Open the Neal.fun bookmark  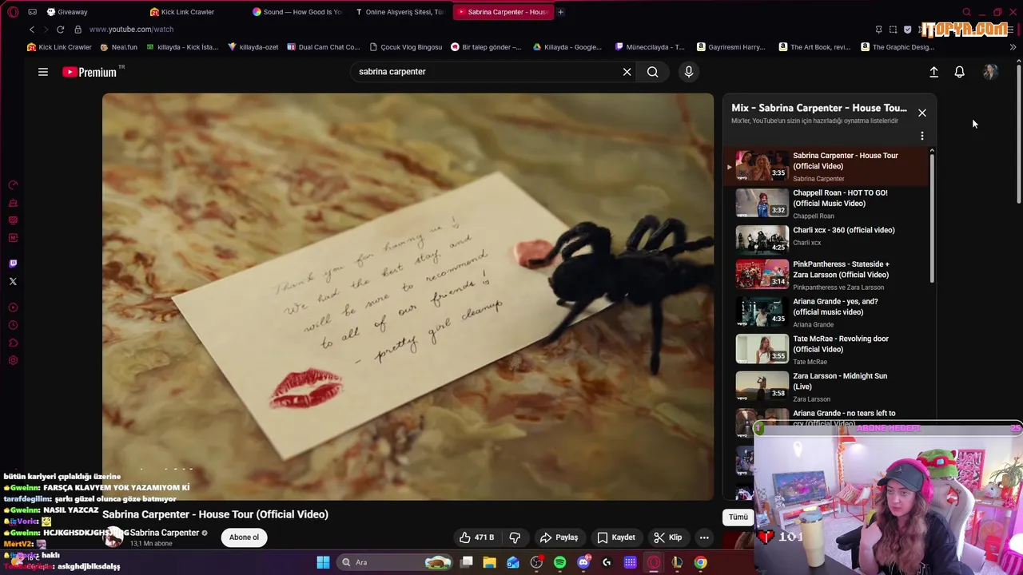pyautogui.click(x=118, y=47)
